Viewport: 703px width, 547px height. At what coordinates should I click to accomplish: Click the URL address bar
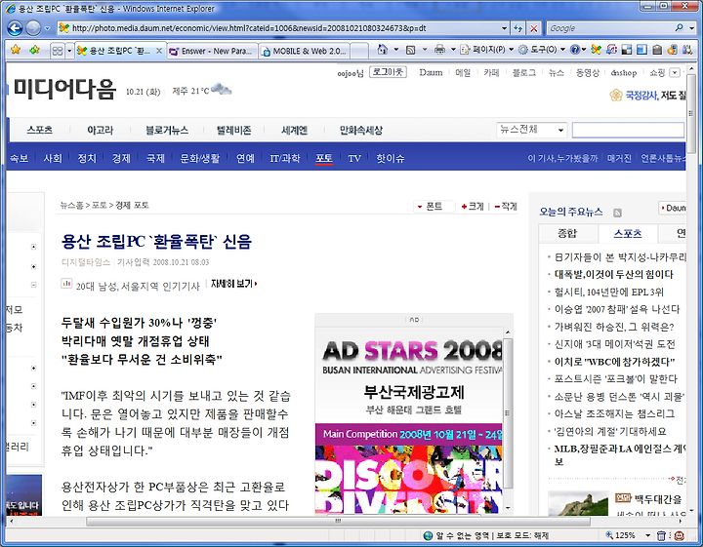tap(283, 28)
